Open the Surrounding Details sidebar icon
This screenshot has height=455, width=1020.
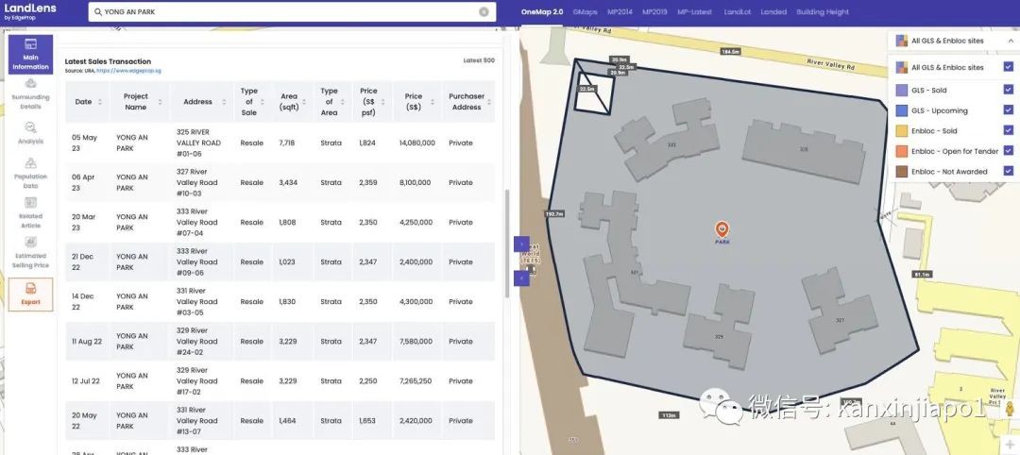pyautogui.click(x=30, y=93)
